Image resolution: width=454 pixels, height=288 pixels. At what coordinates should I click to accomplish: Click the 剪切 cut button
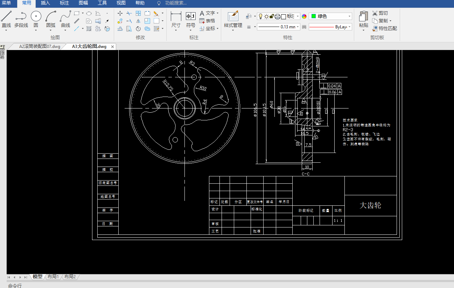coord(380,13)
